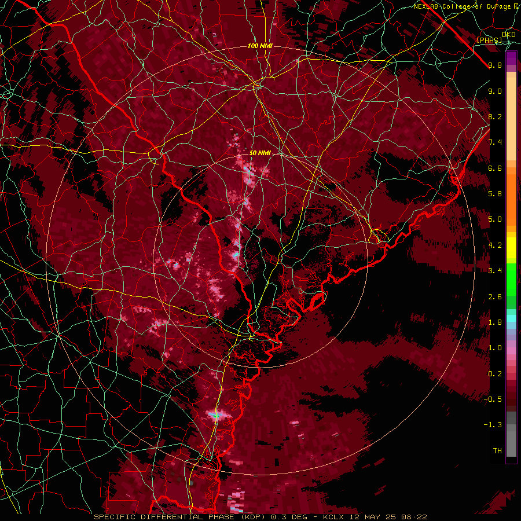
Task: Click the 7.4 value on color scale
Action: click(x=495, y=142)
